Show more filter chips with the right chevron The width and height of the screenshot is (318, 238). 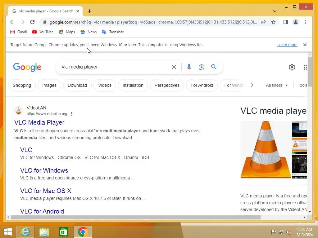coord(252,85)
